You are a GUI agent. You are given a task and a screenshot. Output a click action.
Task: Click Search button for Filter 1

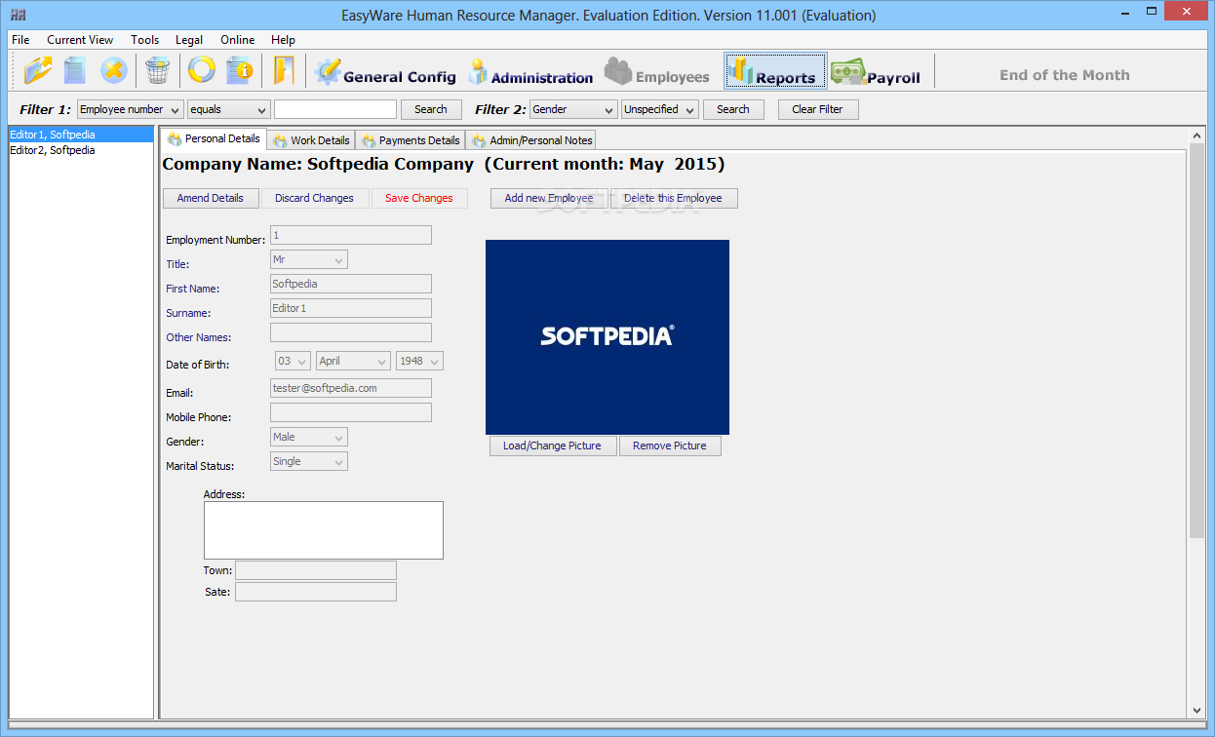tap(431, 109)
